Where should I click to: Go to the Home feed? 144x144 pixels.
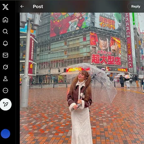(5, 20)
